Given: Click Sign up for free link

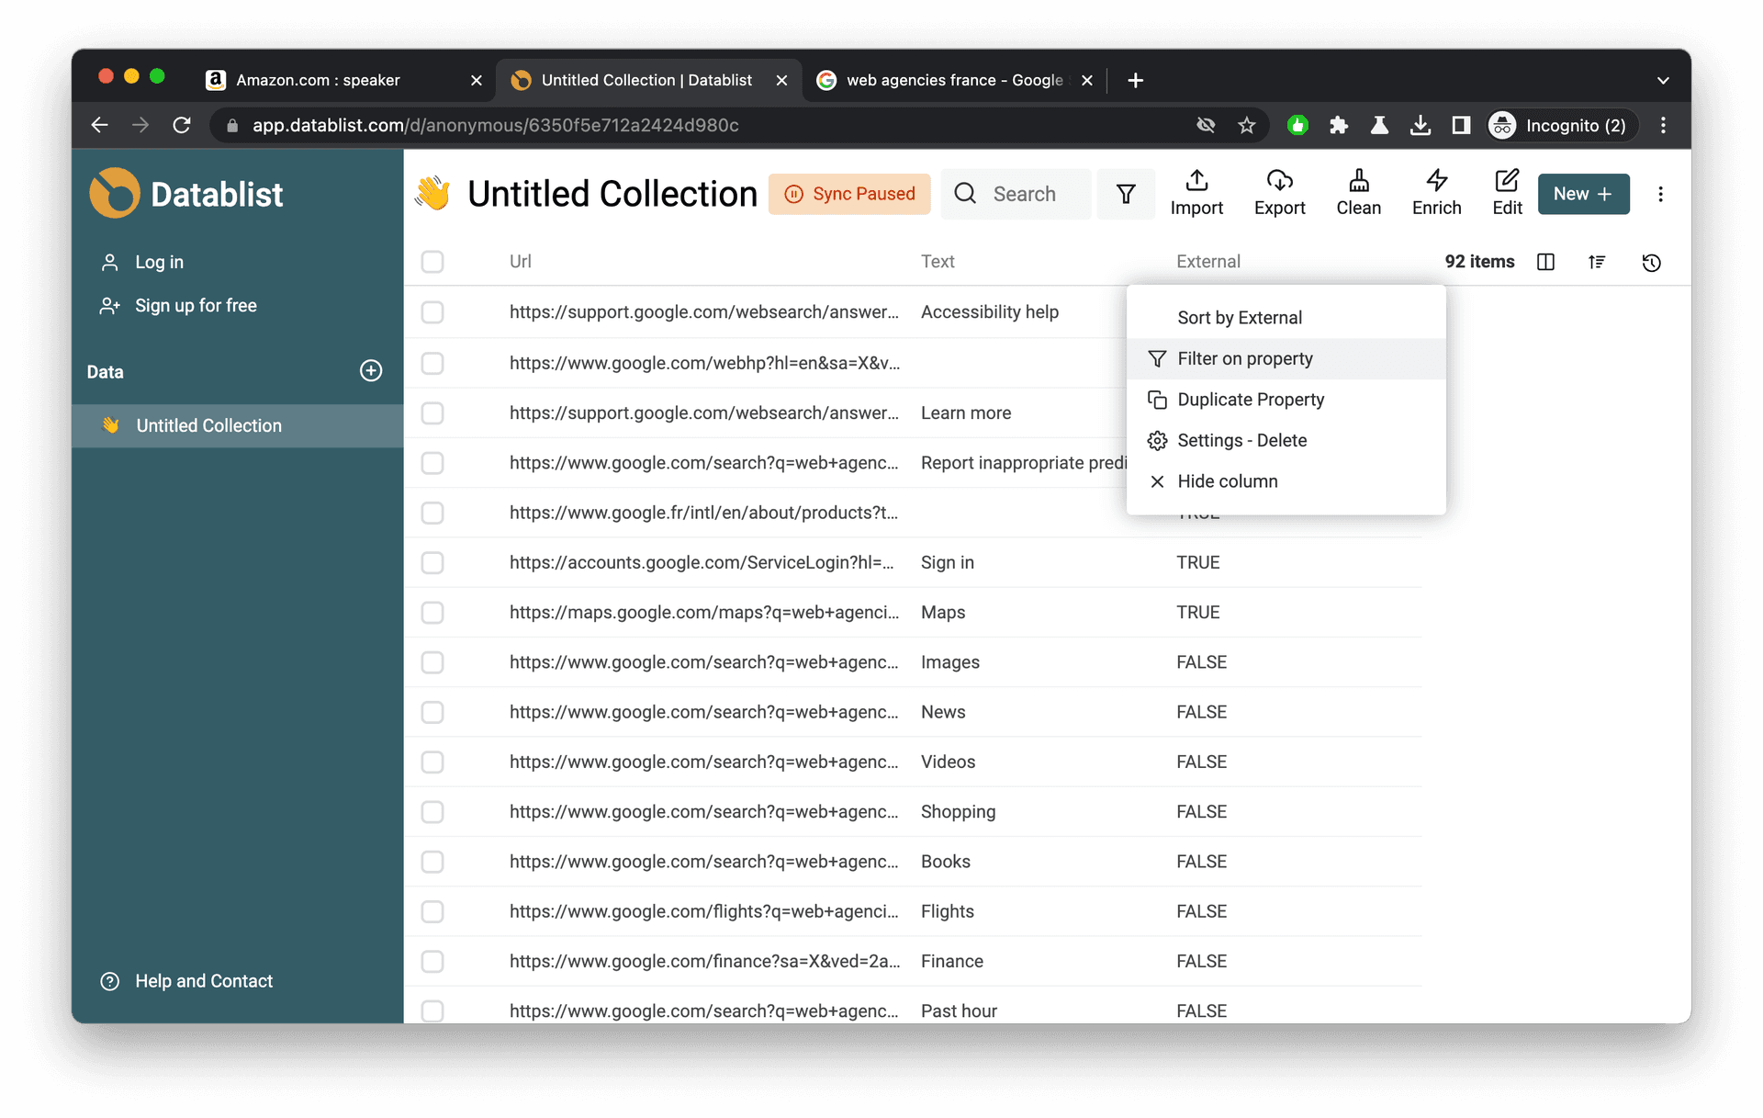Looking at the screenshot, I should 196,306.
